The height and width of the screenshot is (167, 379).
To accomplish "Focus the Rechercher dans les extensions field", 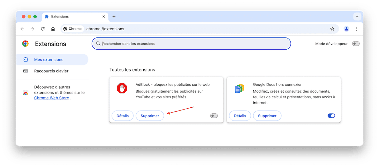I will 191,44.
